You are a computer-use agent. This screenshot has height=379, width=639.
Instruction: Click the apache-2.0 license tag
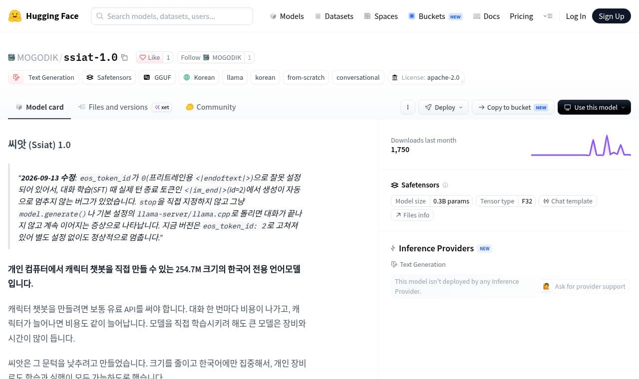[426, 77]
